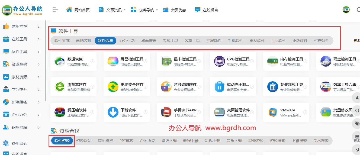Click the 音频编辑软件 icon
The width and height of the screenshot is (360, 155).
click(166, 87)
